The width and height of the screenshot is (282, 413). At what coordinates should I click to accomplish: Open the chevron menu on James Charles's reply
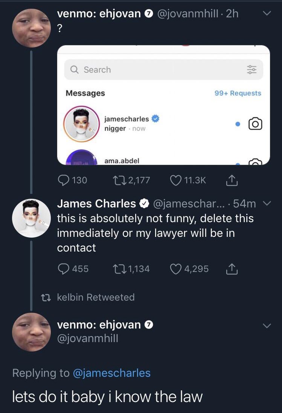[267, 204]
